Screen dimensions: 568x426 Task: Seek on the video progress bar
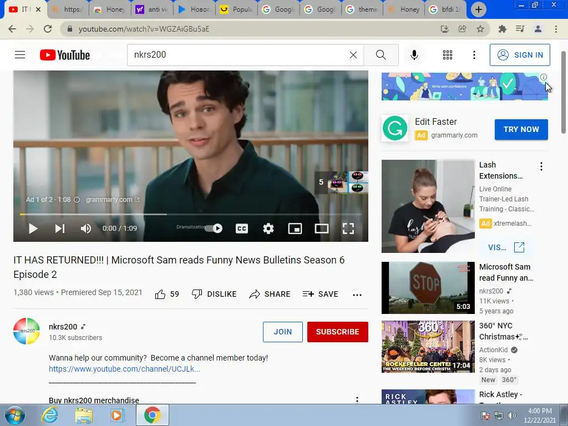(x=191, y=215)
